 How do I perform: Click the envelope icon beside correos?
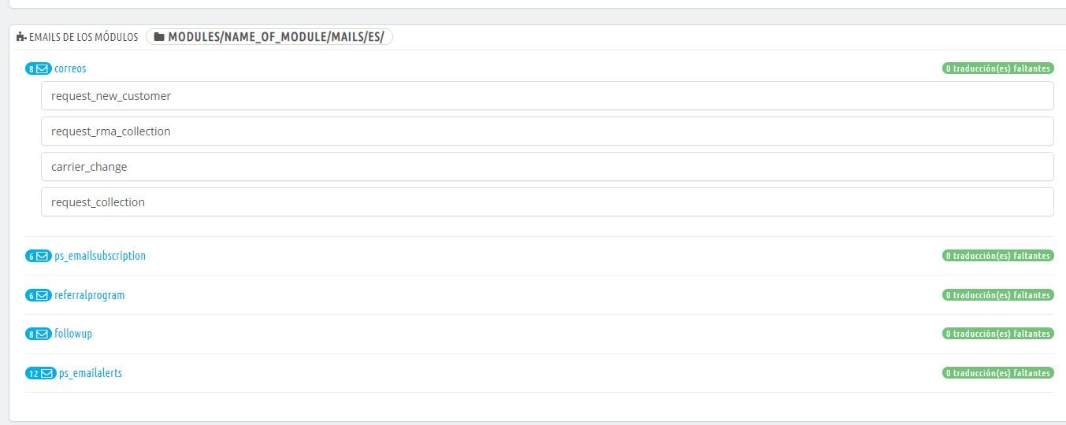pyautogui.click(x=43, y=68)
